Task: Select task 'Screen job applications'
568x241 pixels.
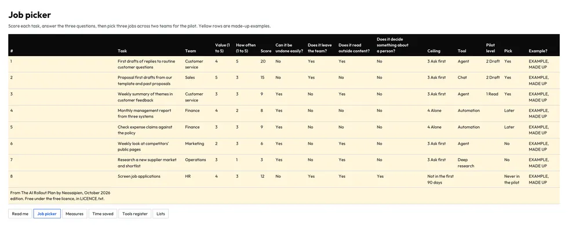Action: click(139, 177)
